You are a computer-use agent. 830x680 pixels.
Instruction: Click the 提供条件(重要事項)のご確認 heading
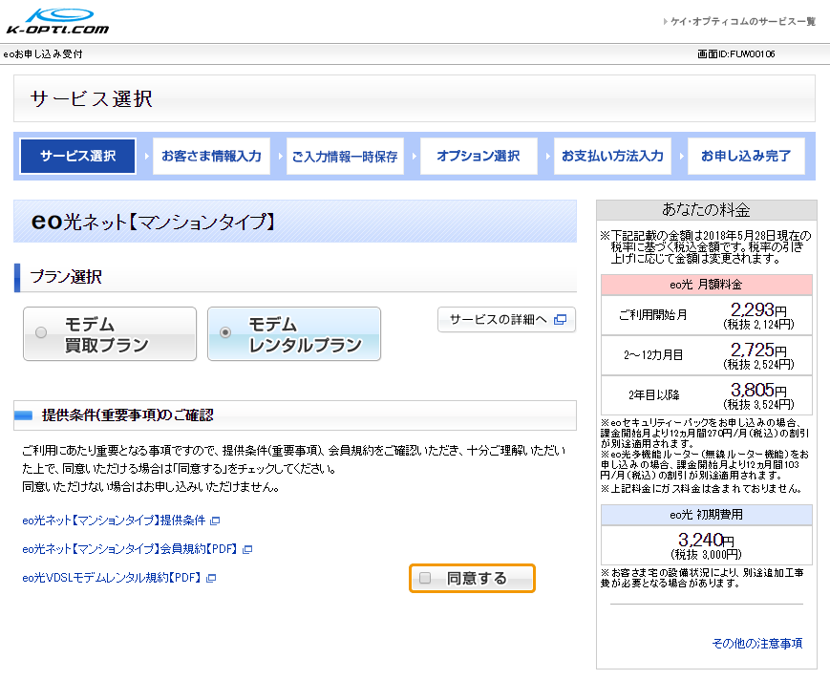click(128, 415)
